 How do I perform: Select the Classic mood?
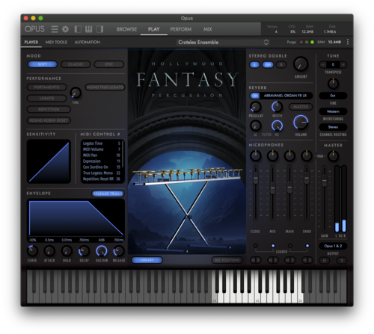coord(76,64)
